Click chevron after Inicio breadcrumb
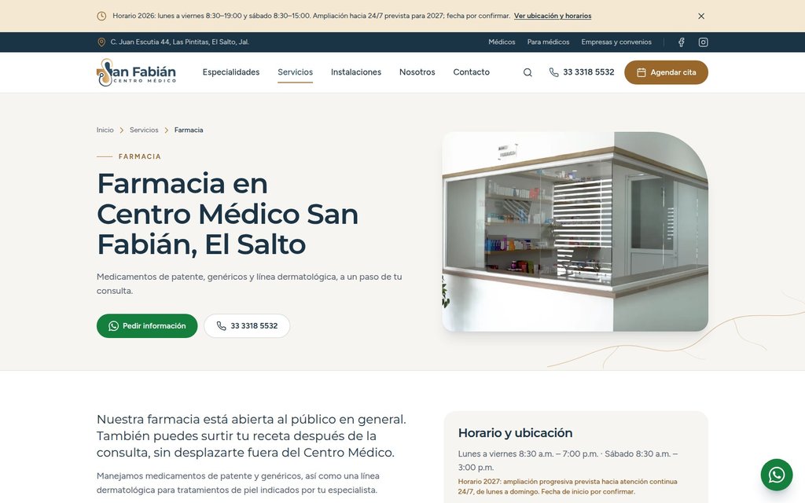 (x=122, y=130)
